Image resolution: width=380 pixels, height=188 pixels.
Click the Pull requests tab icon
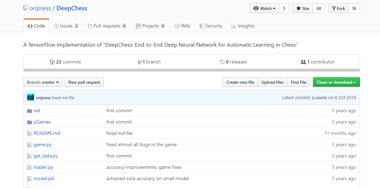coord(90,26)
